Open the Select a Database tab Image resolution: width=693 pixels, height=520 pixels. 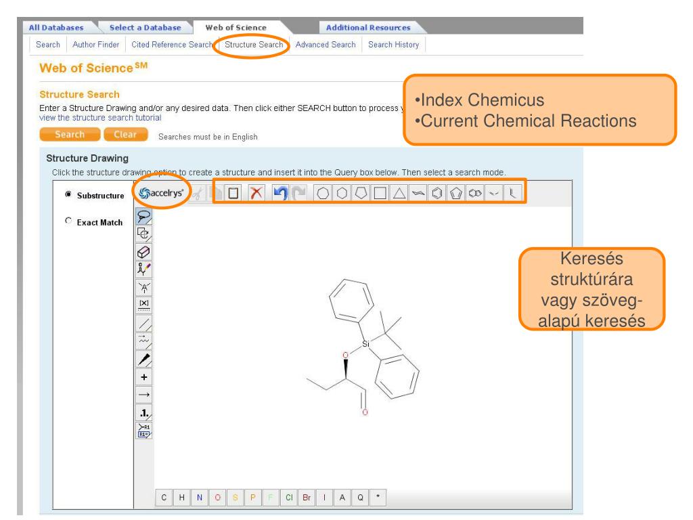click(145, 27)
